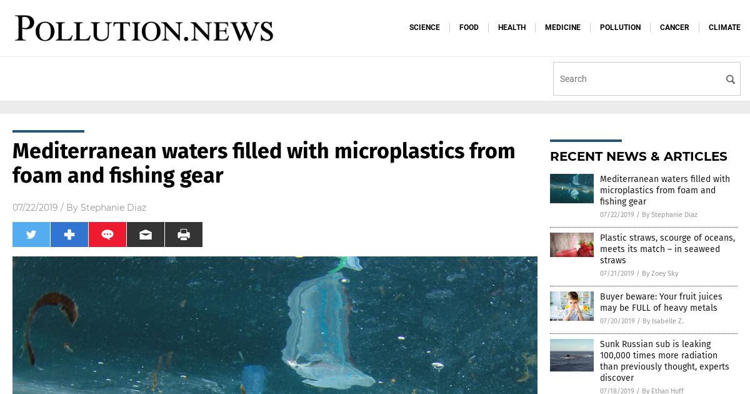Go to the HEALTH section
This screenshot has height=394, width=750.
[x=512, y=28]
